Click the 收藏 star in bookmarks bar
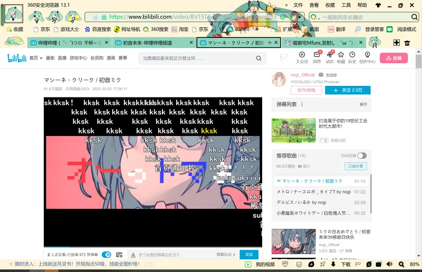The image size is (422, 272). coord(15,29)
